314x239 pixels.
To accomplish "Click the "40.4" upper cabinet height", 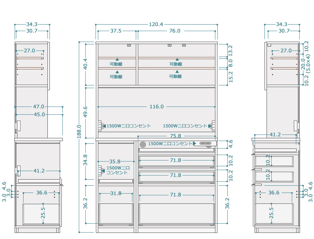I will tap(85, 64).
